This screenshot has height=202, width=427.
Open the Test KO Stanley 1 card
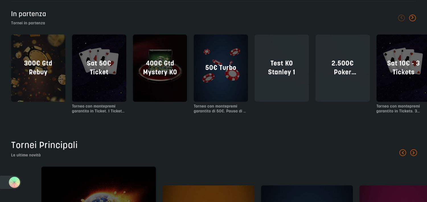(282, 68)
